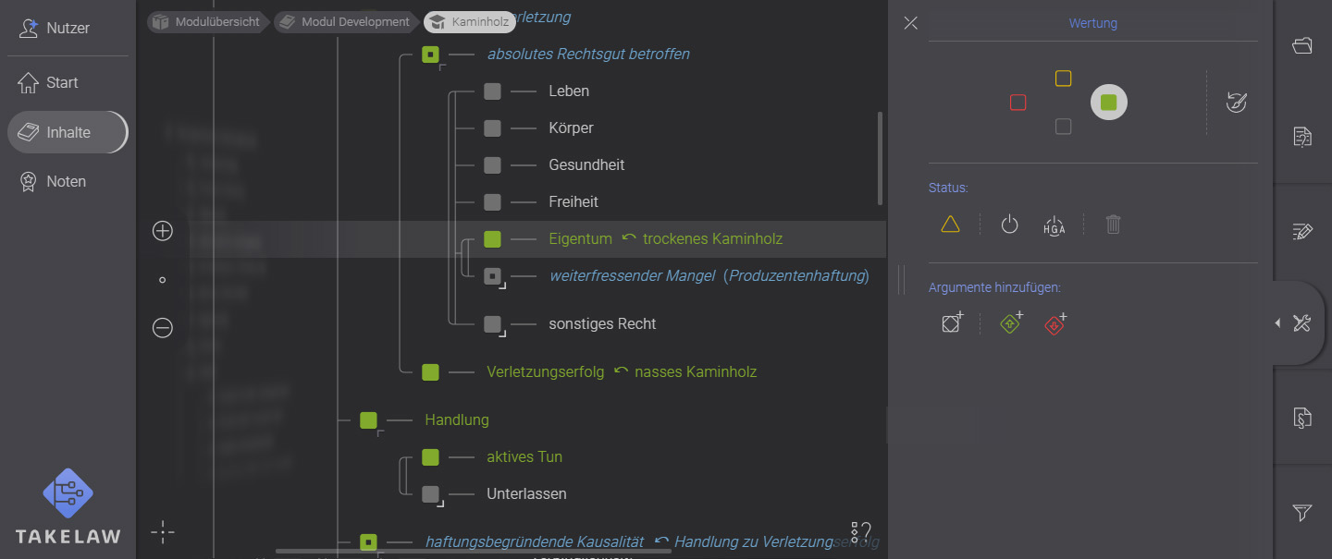Add a red contra argument
Image resolution: width=1332 pixels, height=559 pixels.
(1054, 323)
